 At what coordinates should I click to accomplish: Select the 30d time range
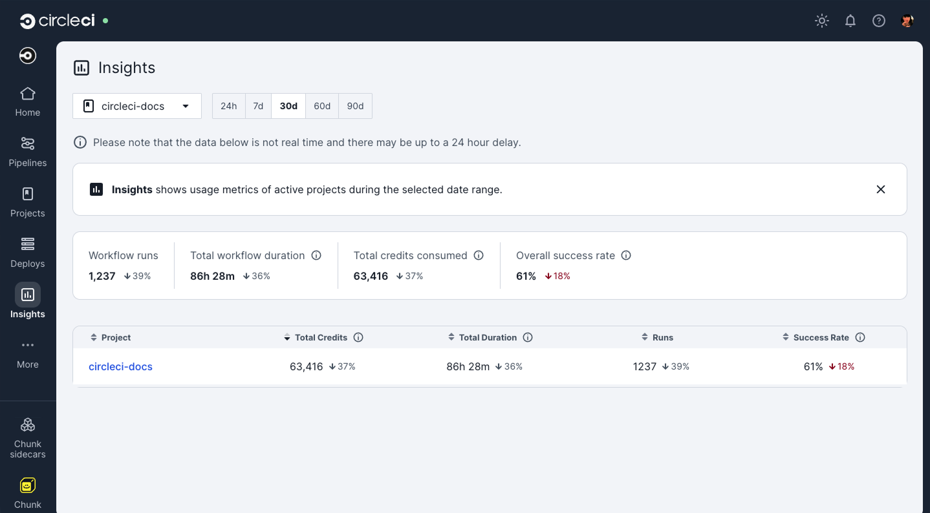click(288, 106)
